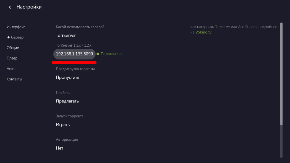Click the Настройки header title
This screenshot has width=290, height=163.
(x=29, y=7)
